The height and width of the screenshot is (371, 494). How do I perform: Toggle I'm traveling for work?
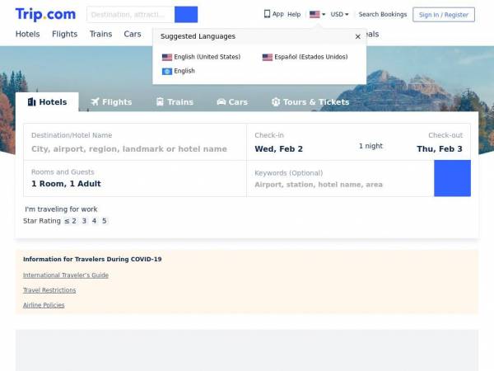click(x=61, y=209)
